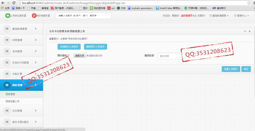Click the 权限管理 sidebar menu icon

click(7, 40)
